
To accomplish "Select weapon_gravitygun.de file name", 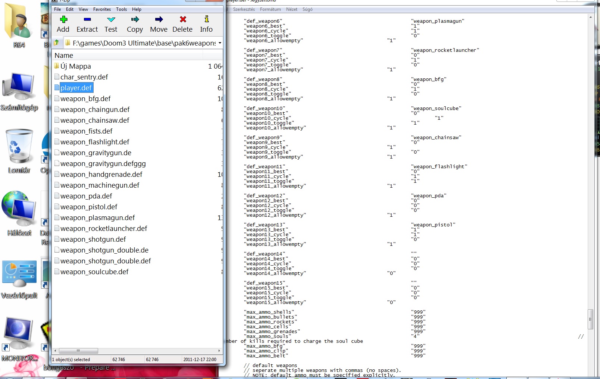I will pos(96,153).
